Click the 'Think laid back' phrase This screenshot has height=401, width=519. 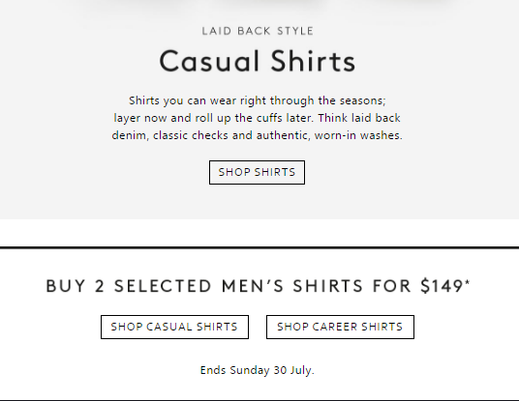click(x=359, y=118)
